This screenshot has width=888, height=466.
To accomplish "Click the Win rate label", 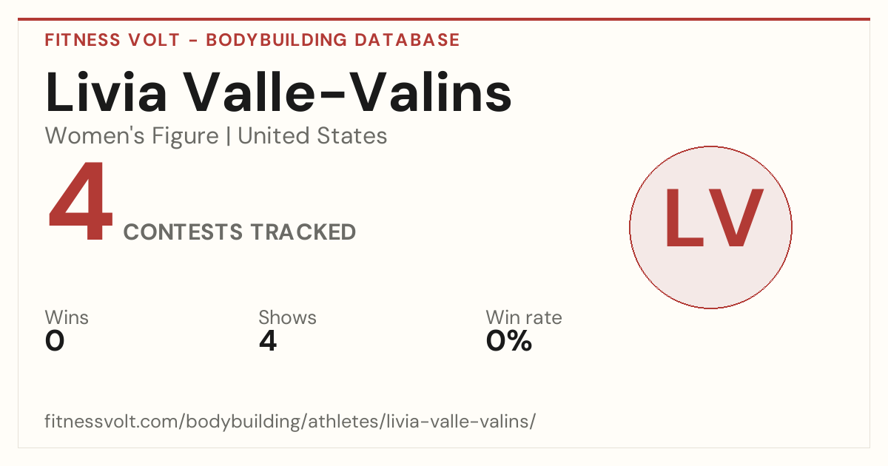I will tap(524, 317).
